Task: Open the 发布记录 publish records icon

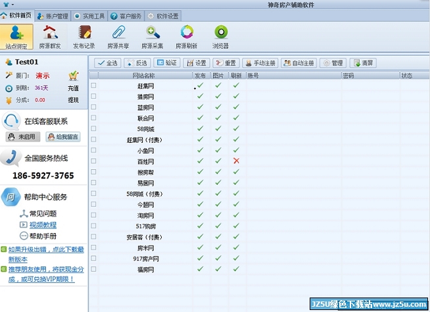Action: [84, 34]
